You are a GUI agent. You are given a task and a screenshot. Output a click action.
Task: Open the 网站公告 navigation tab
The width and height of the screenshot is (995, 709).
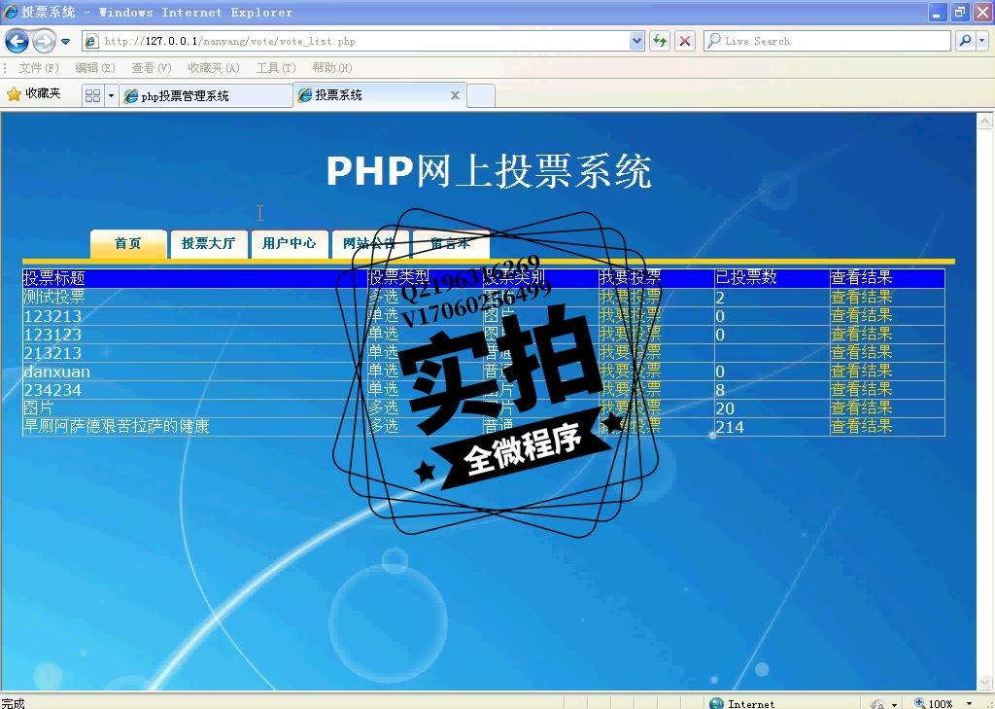click(x=369, y=244)
